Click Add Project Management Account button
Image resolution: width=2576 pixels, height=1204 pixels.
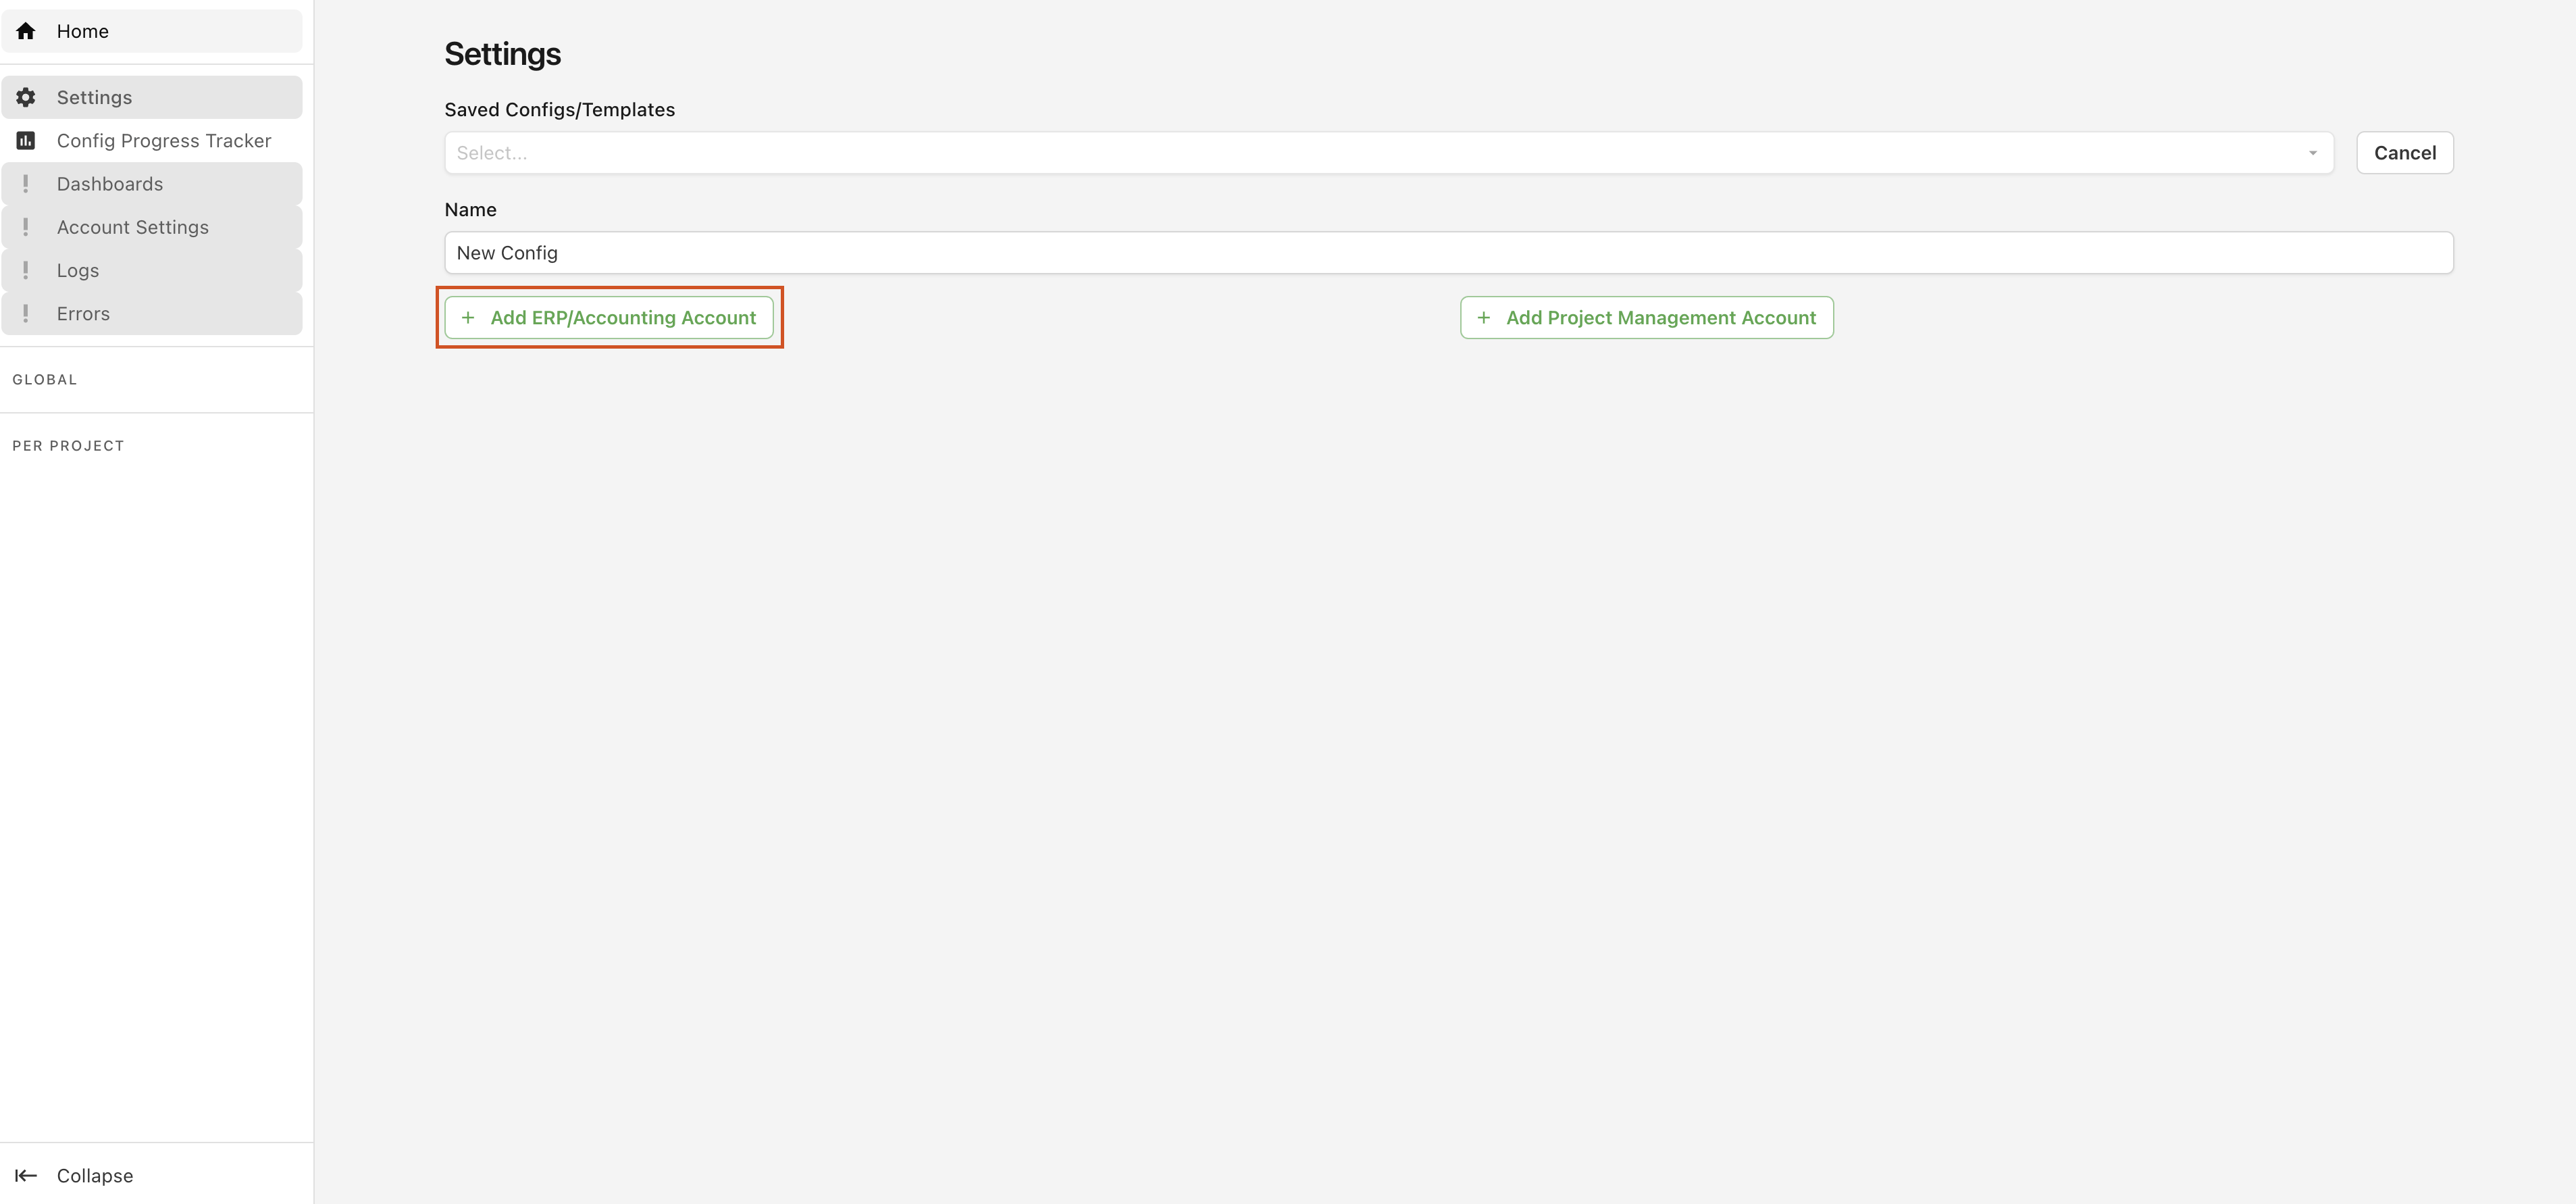[1646, 317]
